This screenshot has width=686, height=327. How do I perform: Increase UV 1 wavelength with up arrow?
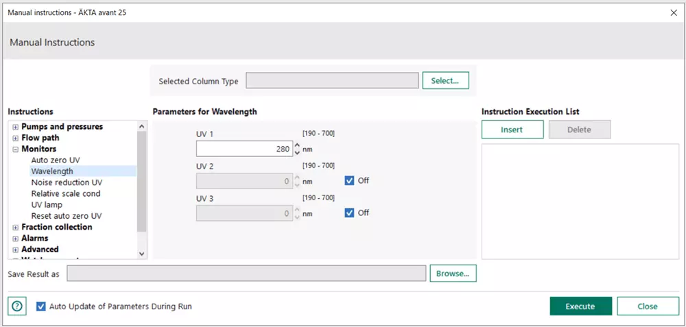[x=297, y=145]
